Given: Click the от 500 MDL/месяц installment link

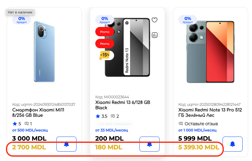Looking at the screenshot, I should 30,130.
